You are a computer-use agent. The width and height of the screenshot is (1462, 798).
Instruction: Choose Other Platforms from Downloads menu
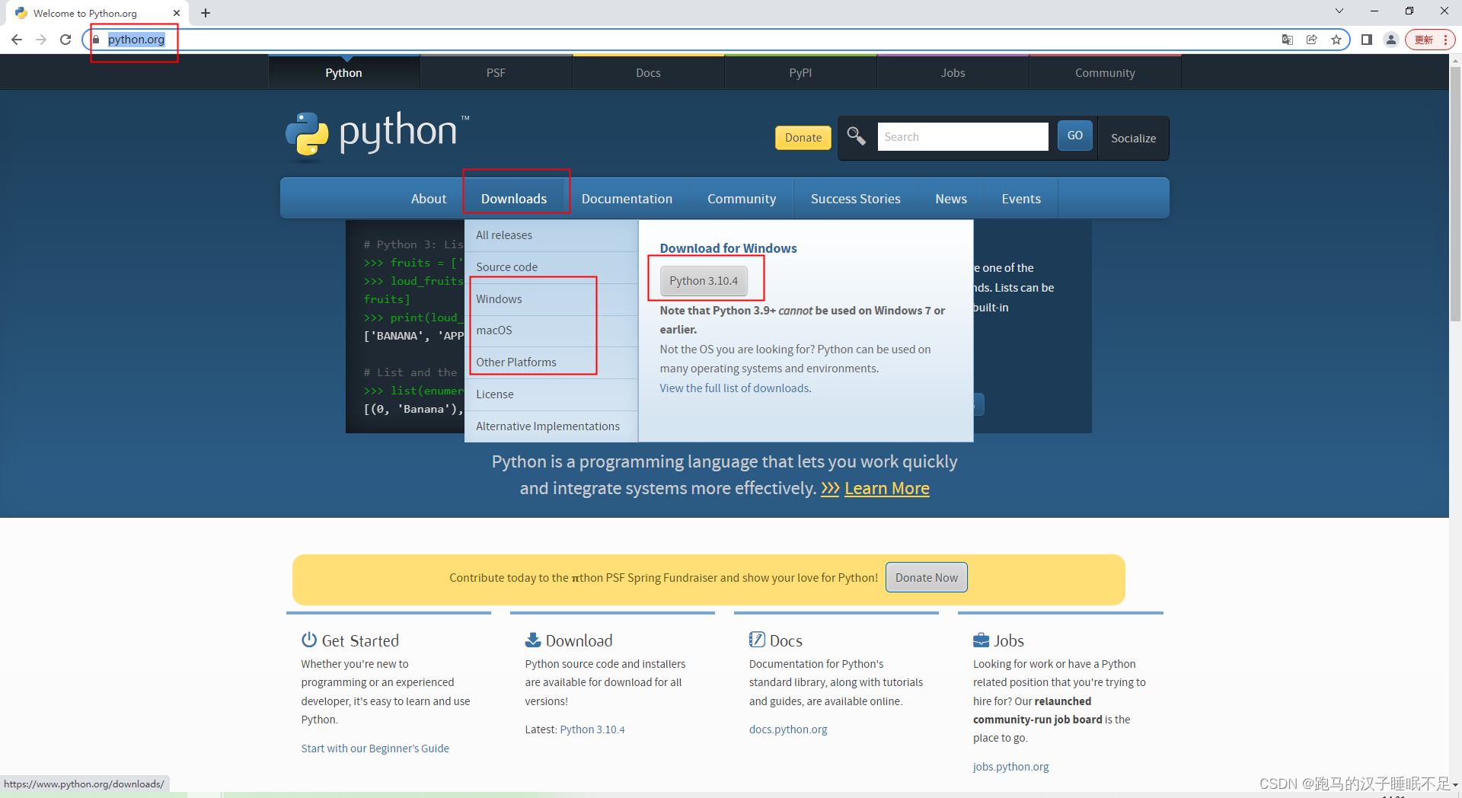coord(551,362)
